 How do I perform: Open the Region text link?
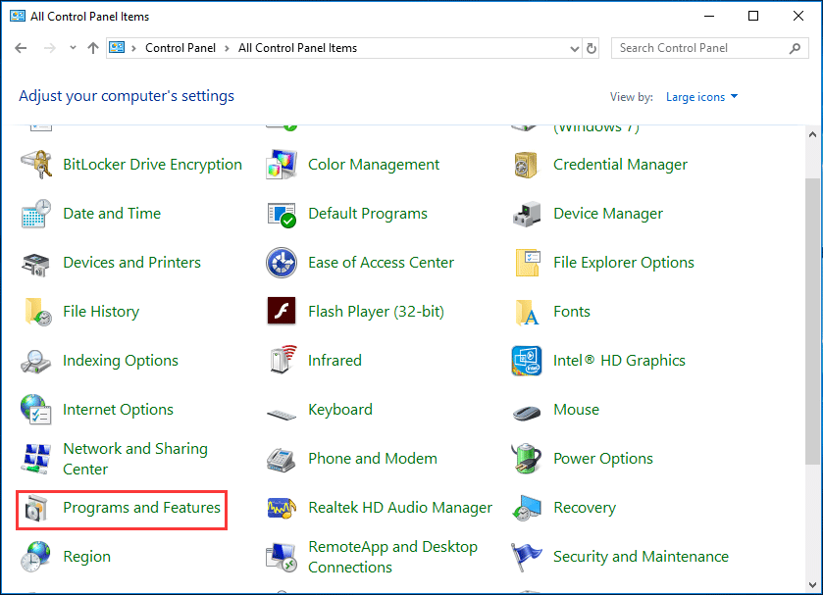[x=86, y=557]
